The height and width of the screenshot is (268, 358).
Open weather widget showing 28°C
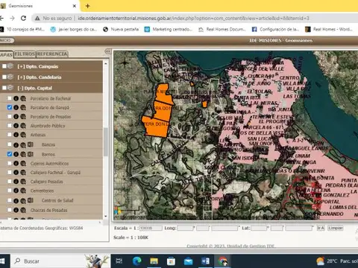pos(337,261)
